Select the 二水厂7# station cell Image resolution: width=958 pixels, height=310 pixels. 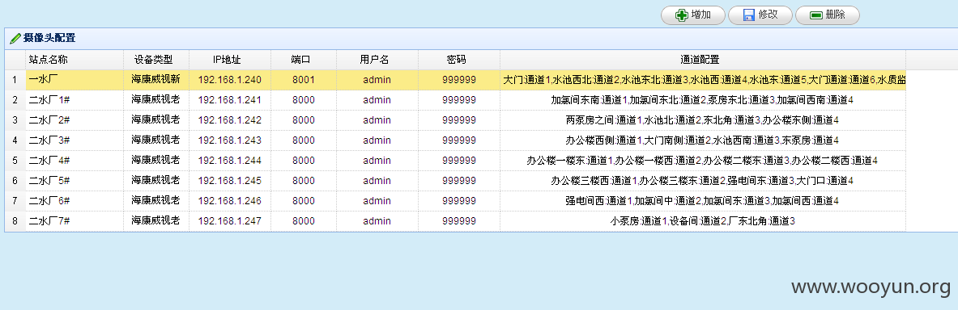[x=75, y=220]
